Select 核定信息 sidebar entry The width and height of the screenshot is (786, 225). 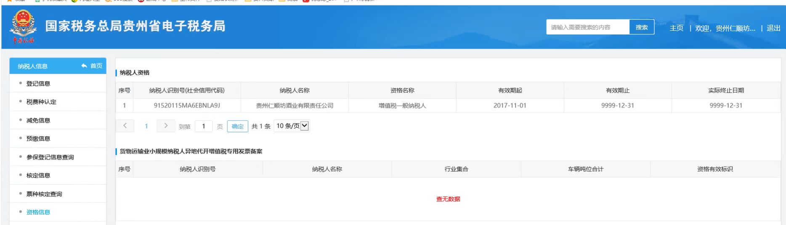pos(38,175)
